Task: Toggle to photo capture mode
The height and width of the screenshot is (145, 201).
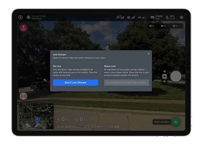Action: (x=165, y=72)
